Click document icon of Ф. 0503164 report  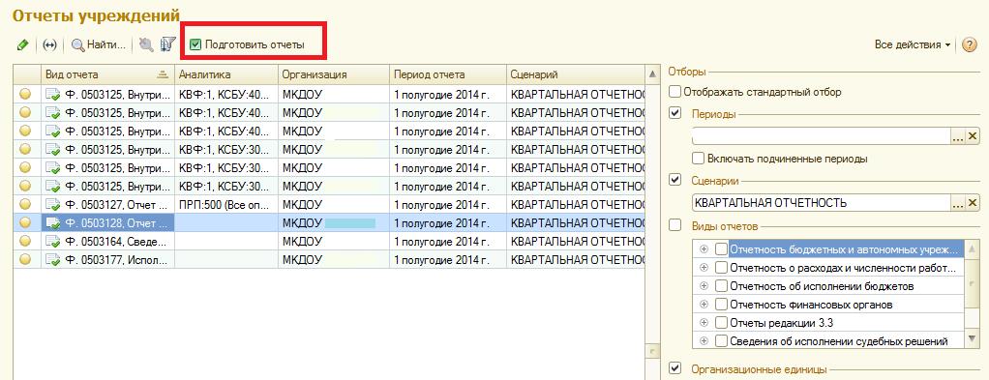tap(53, 242)
